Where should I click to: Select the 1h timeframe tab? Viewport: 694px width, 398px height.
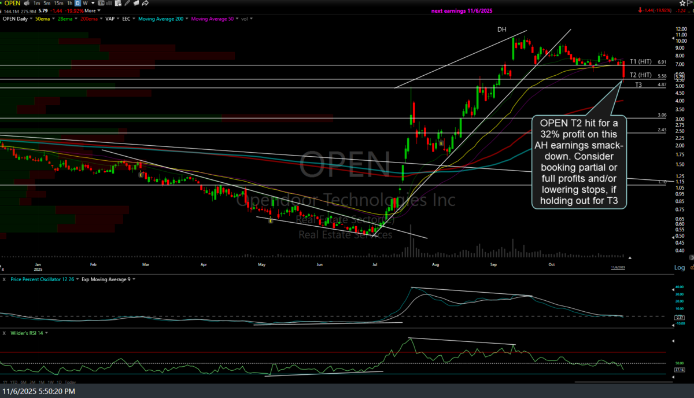[69, 3]
